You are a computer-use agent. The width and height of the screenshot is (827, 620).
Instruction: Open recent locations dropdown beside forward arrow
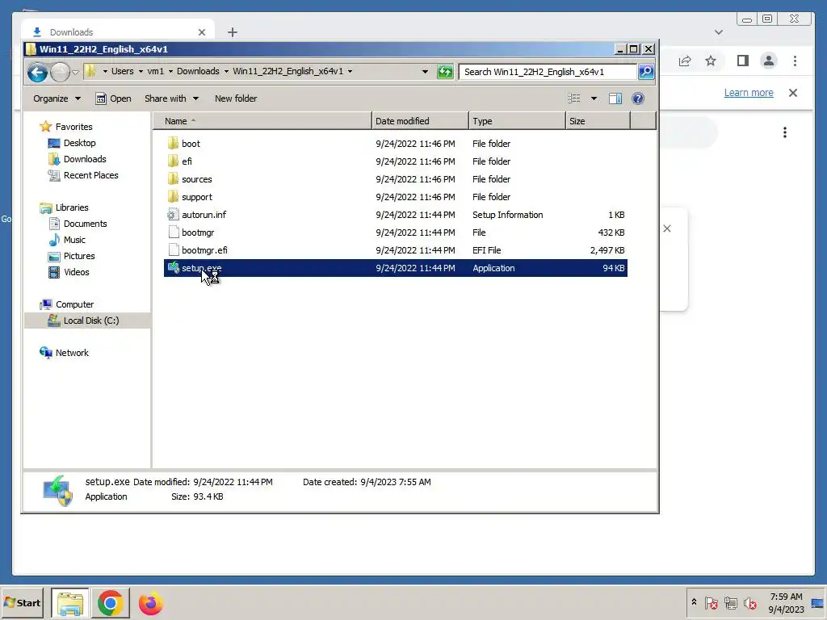pyautogui.click(x=75, y=72)
